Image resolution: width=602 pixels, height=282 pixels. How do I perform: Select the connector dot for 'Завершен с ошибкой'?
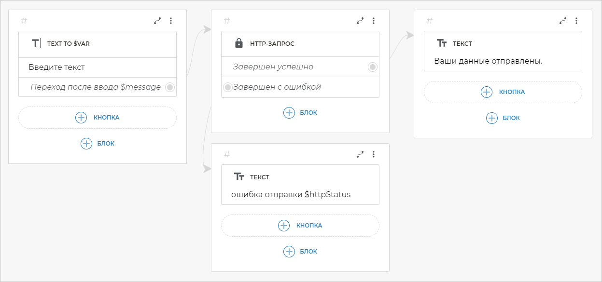point(228,87)
